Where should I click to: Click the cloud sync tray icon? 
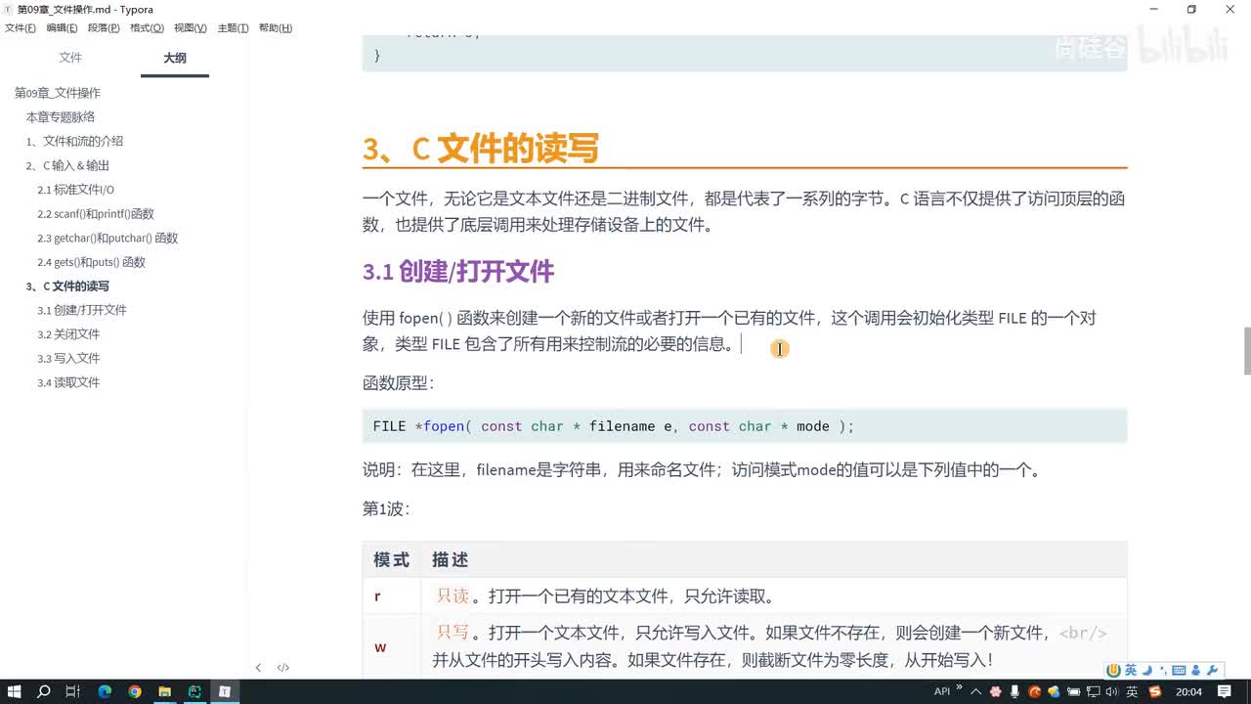tap(1056, 691)
